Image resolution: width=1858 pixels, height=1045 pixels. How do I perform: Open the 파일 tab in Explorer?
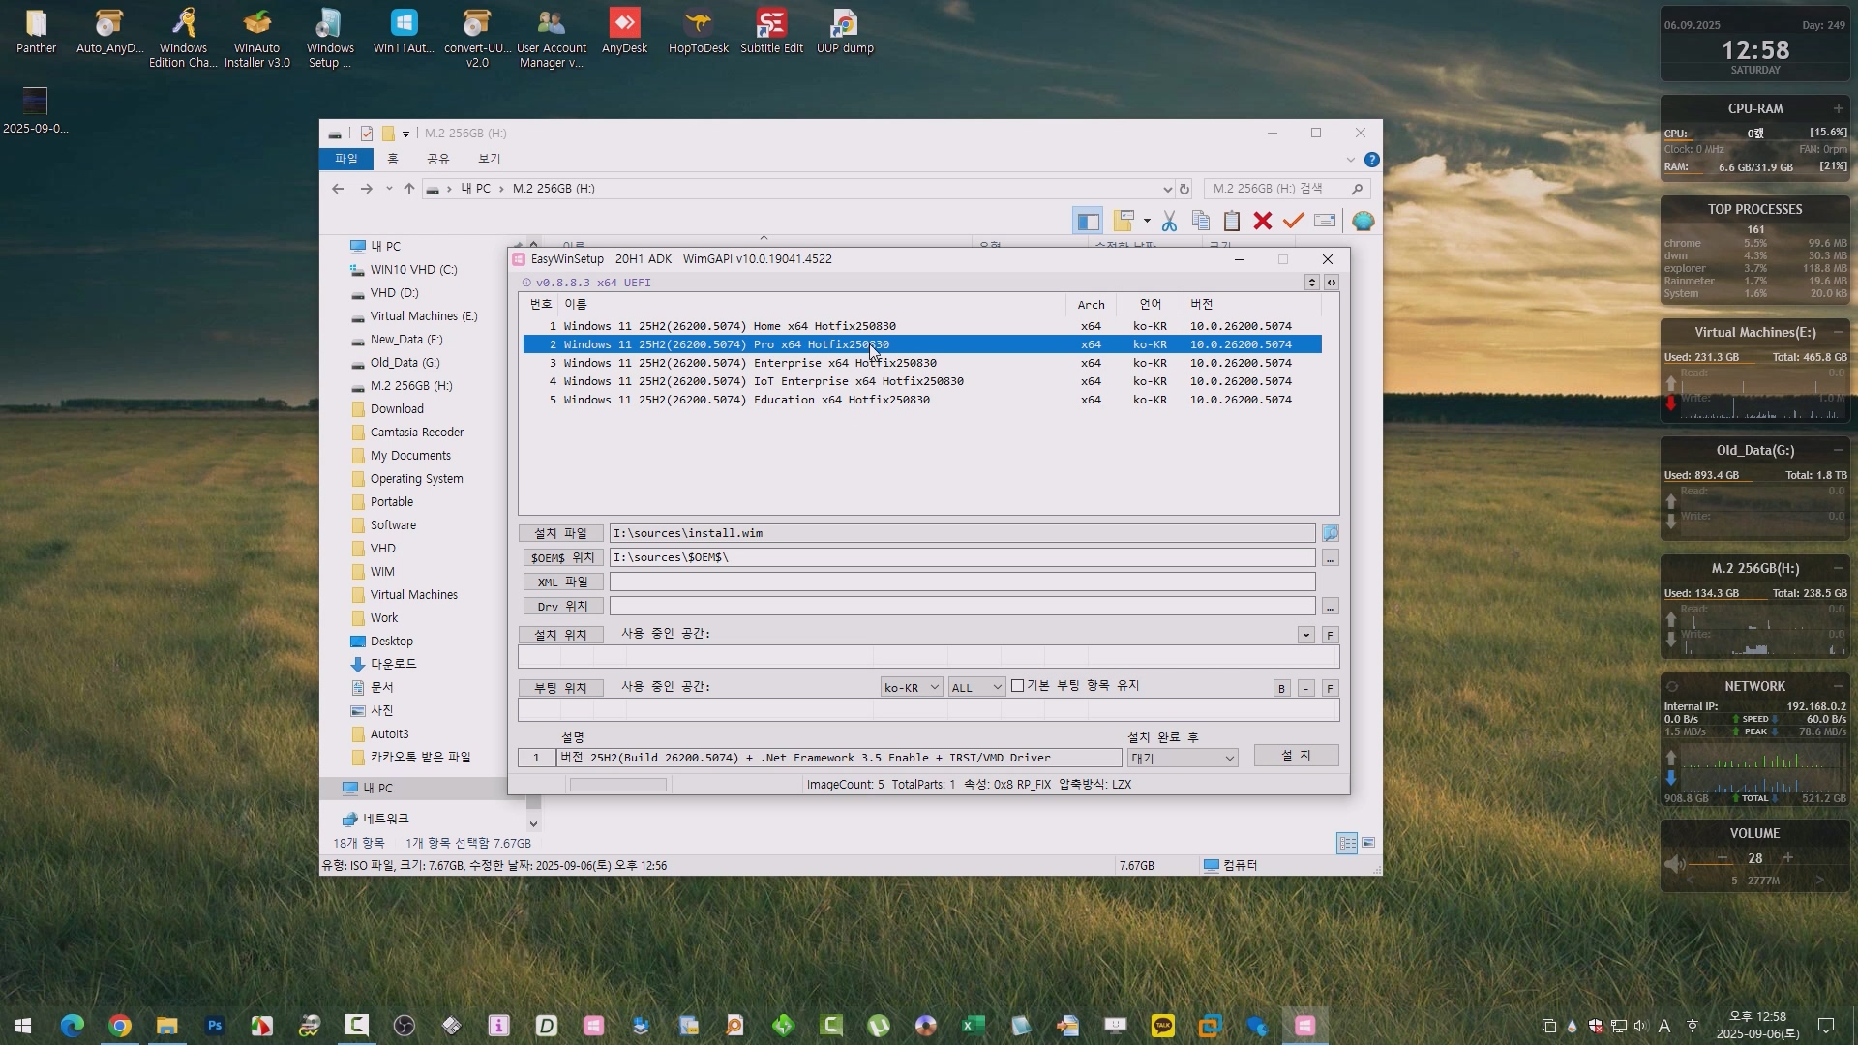[345, 159]
